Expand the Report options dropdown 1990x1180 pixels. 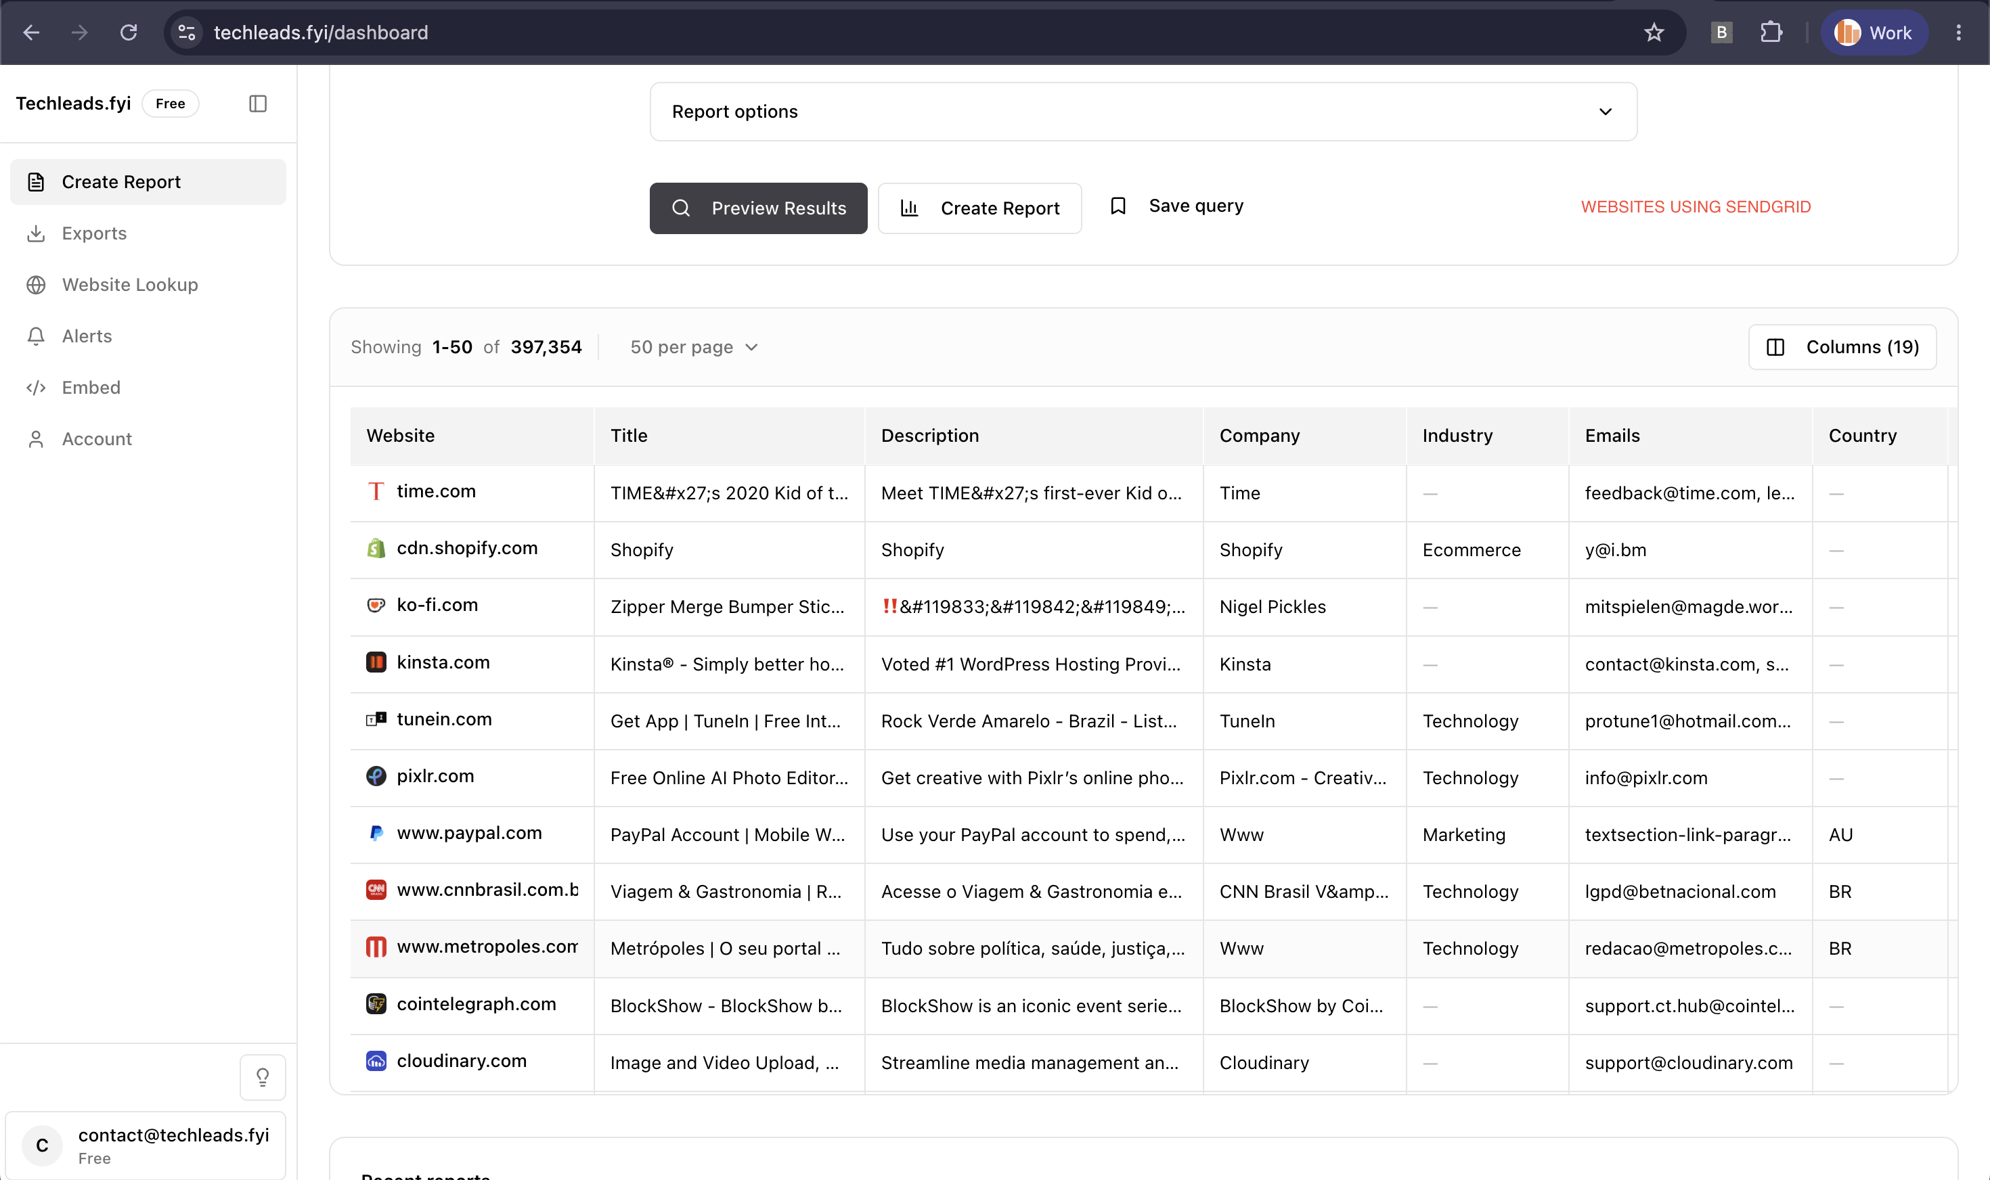pyautogui.click(x=1143, y=112)
